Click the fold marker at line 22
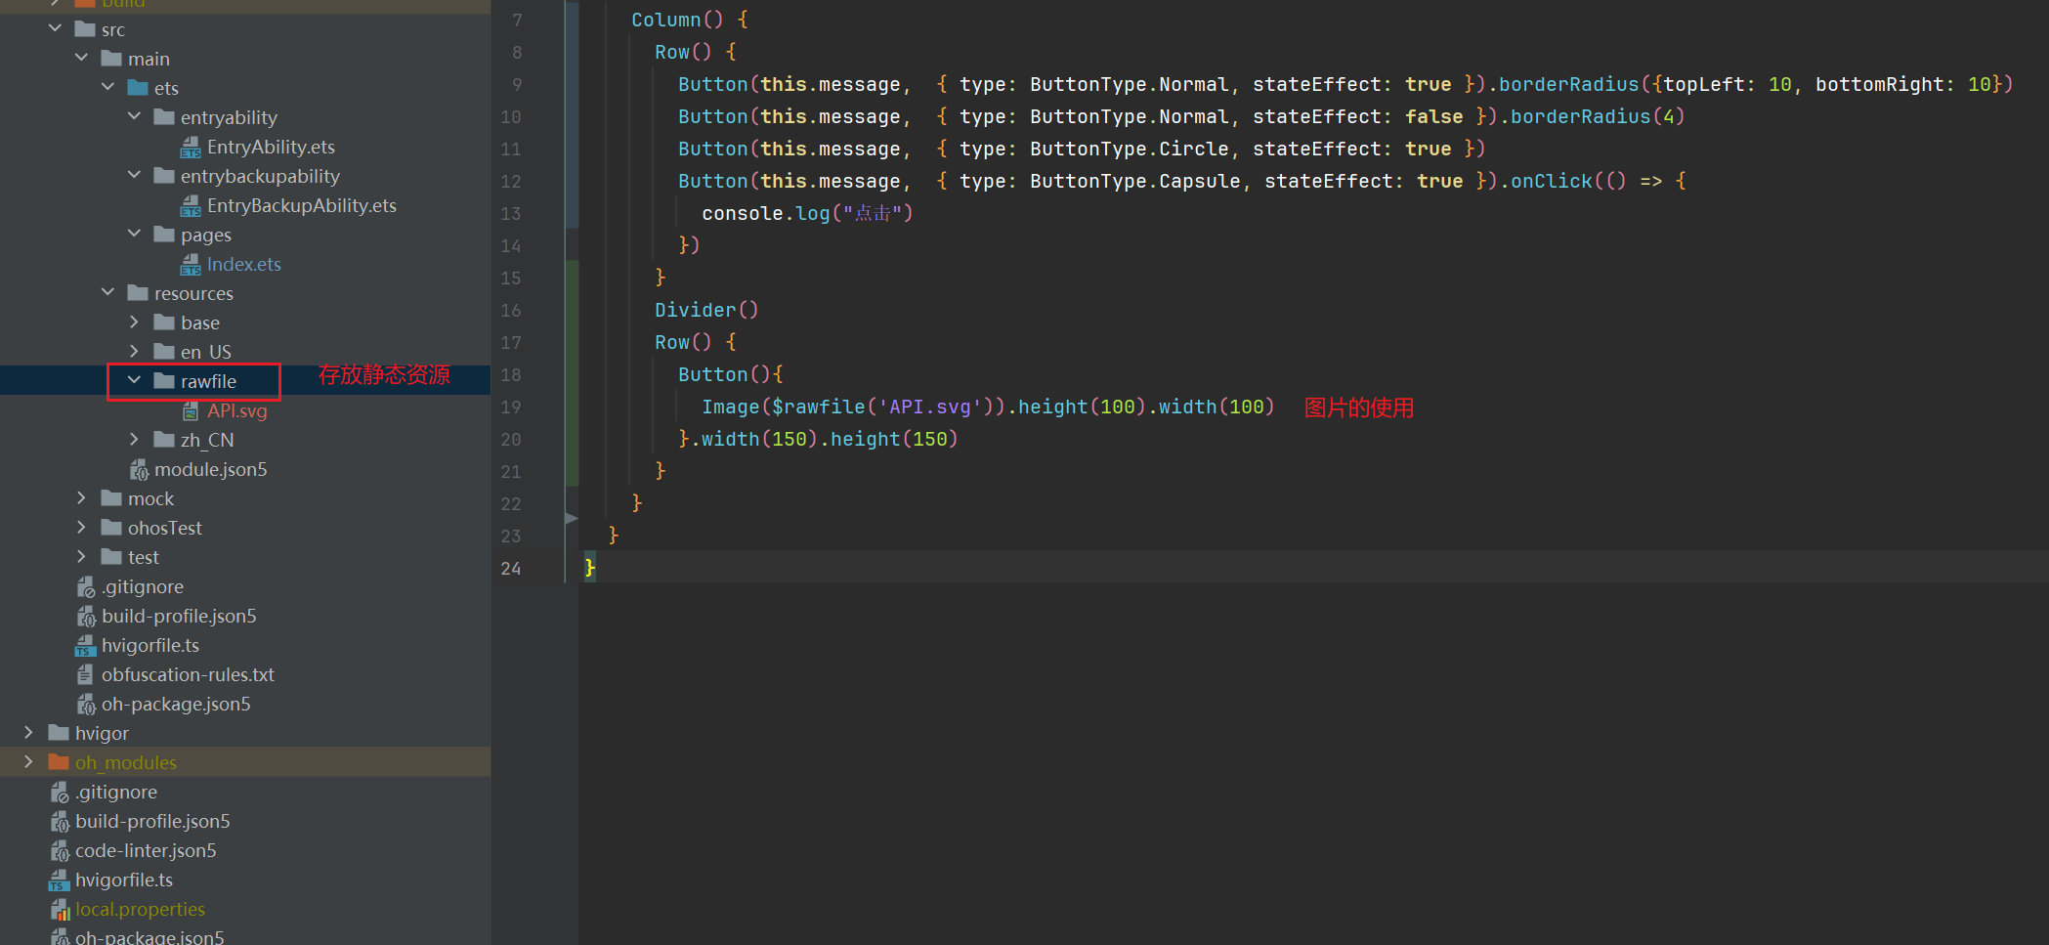 [572, 518]
